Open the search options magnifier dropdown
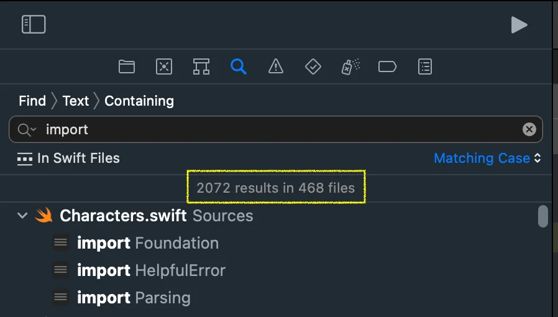 coord(27,129)
